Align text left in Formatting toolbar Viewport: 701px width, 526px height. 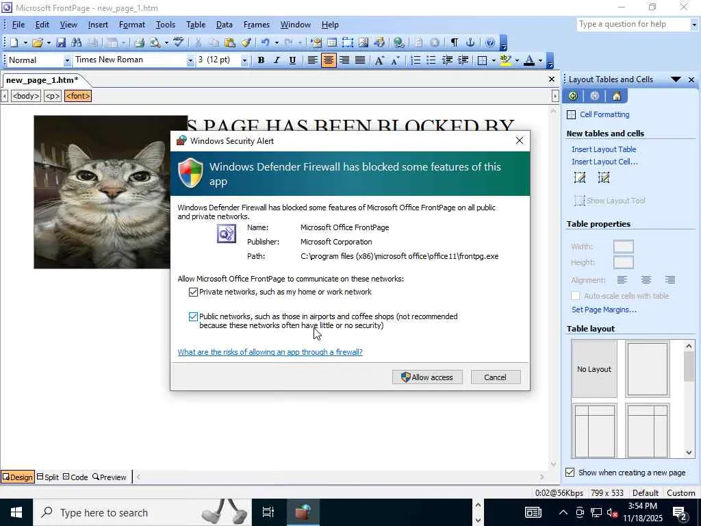click(312, 60)
